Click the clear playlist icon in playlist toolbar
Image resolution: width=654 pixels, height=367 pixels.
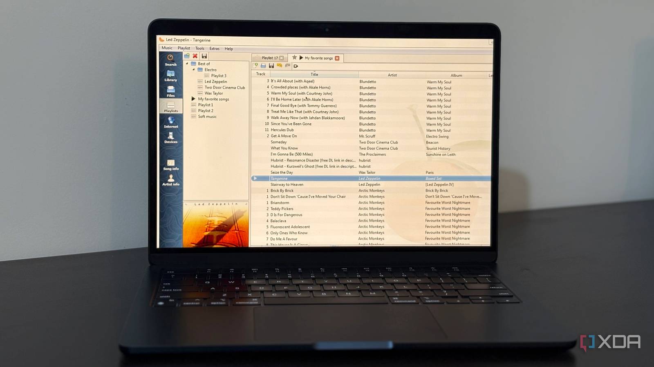(296, 66)
